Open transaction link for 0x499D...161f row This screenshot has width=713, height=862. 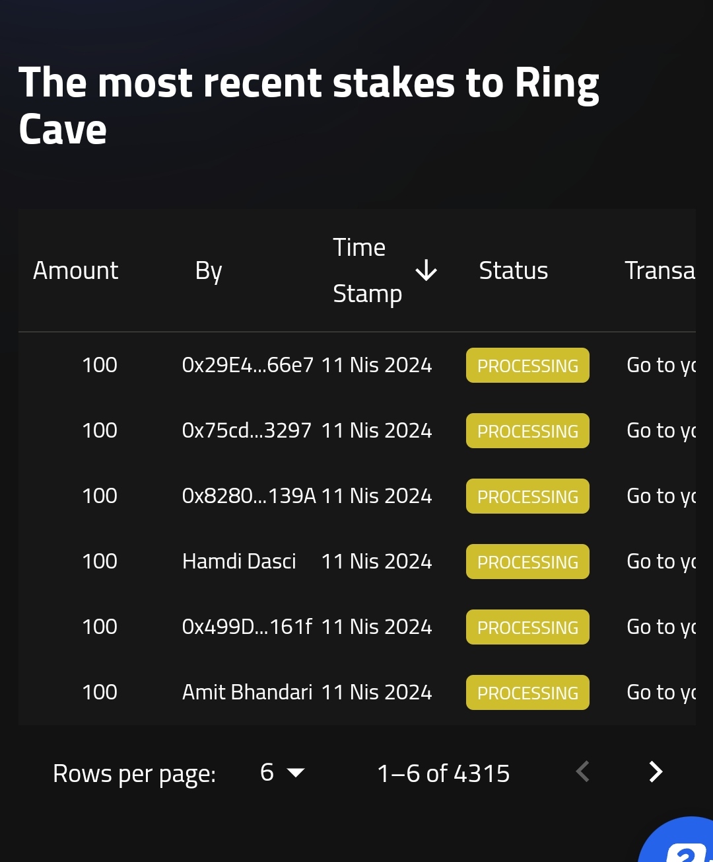pos(661,627)
